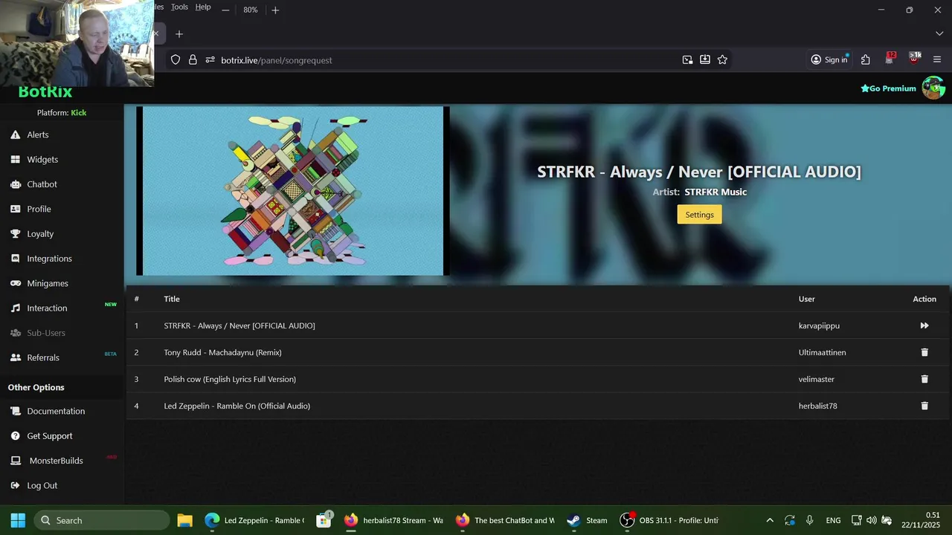Click the Go Premium link
The height and width of the screenshot is (535, 952).
point(888,88)
